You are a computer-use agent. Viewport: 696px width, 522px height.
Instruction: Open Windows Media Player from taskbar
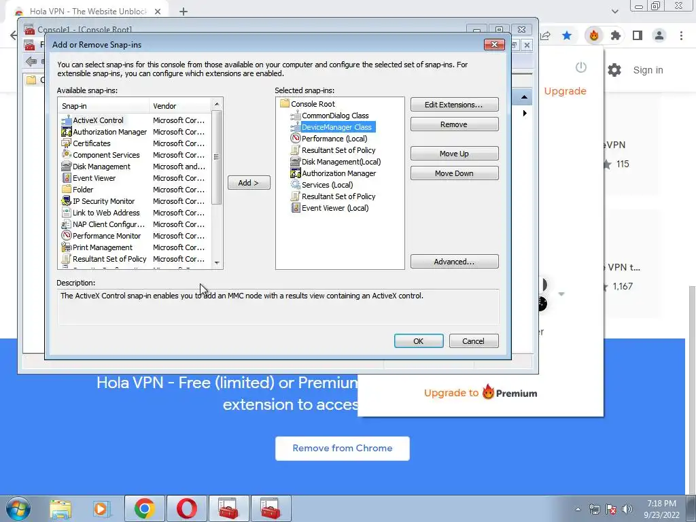(101, 508)
